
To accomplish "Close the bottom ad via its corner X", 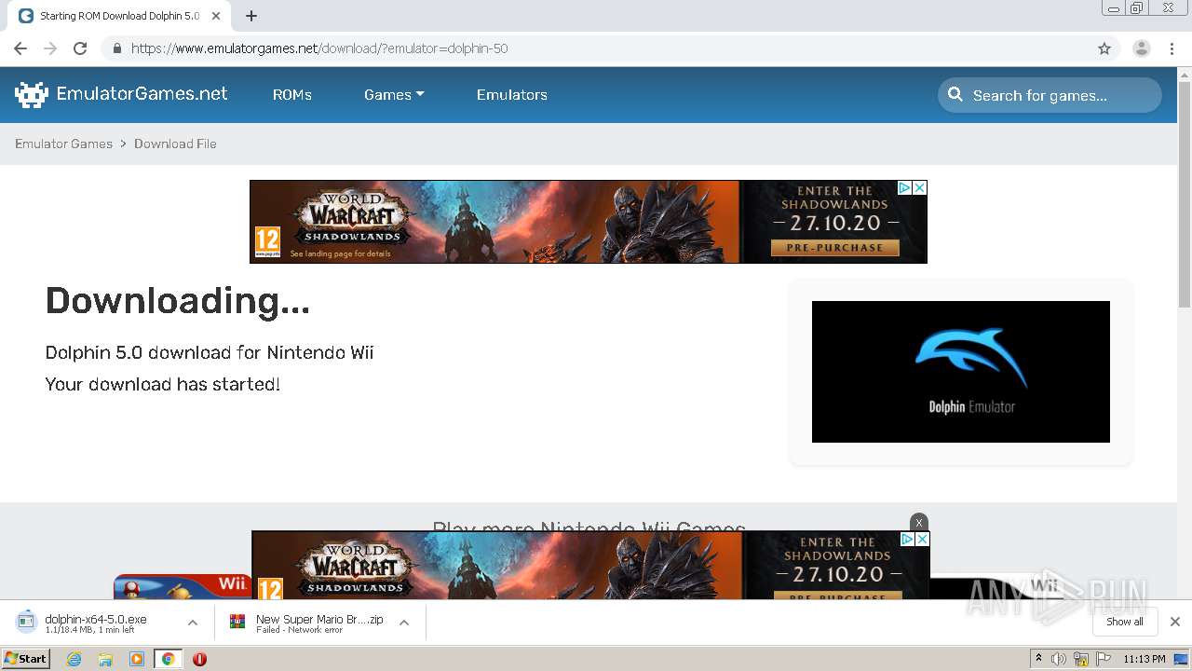I will point(922,539).
